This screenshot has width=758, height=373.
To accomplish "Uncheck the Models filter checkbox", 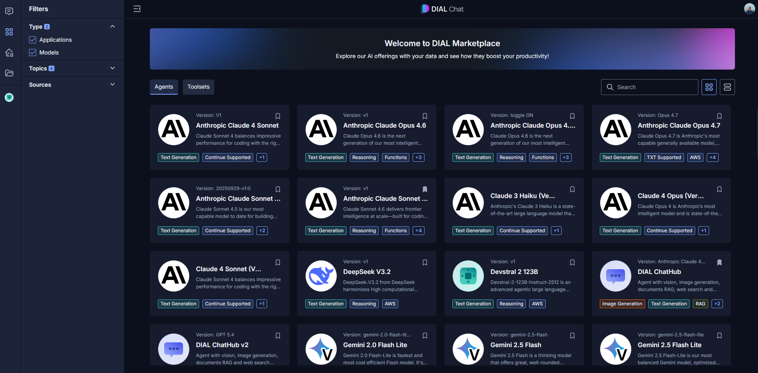I will click(x=33, y=52).
